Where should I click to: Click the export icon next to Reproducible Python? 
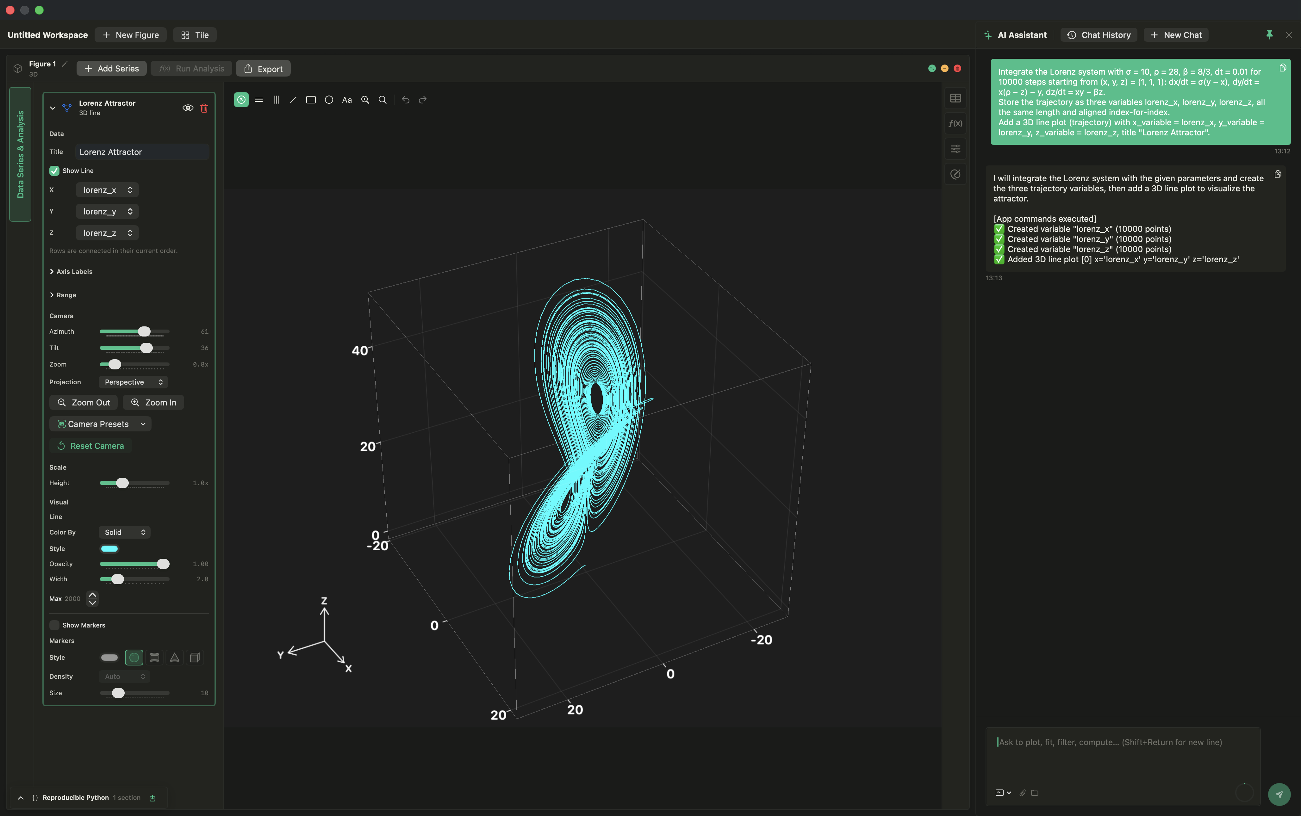[x=152, y=798]
